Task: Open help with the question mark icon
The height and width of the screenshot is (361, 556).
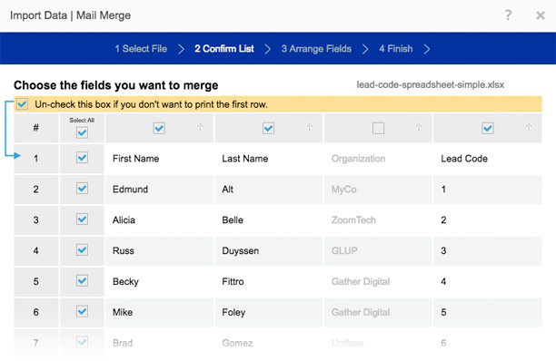Action: pyautogui.click(x=508, y=15)
